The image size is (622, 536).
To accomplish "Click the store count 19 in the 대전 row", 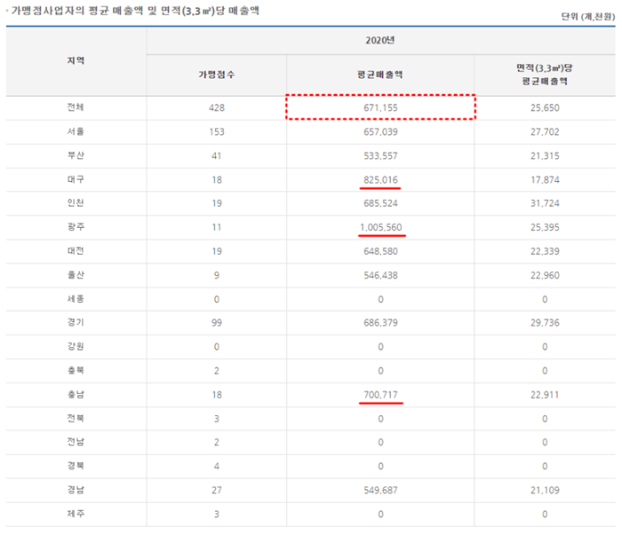I will point(217,251).
